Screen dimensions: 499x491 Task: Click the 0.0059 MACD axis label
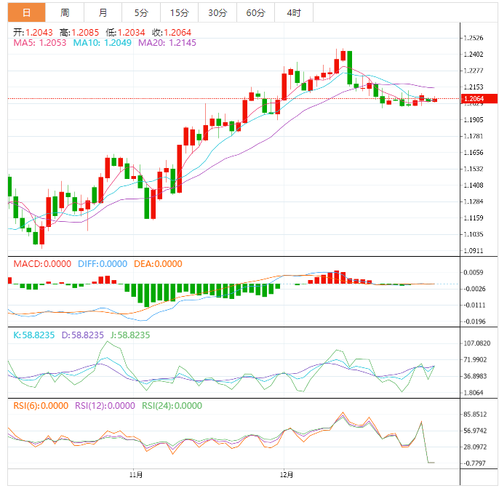[x=474, y=272]
